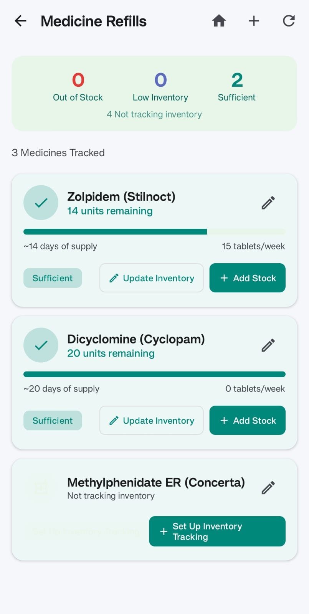Select the Sufficient badge on Dicyclomine card
The image size is (309, 614).
[53, 420]
